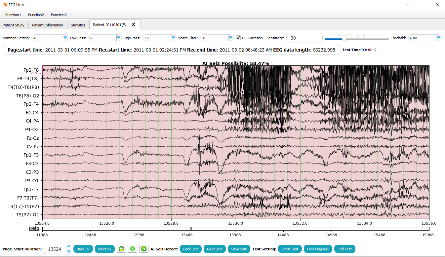Viewport: 445px width, 257px height.
Task: Click the Fp1-F3 channel label
Action: 31,155
